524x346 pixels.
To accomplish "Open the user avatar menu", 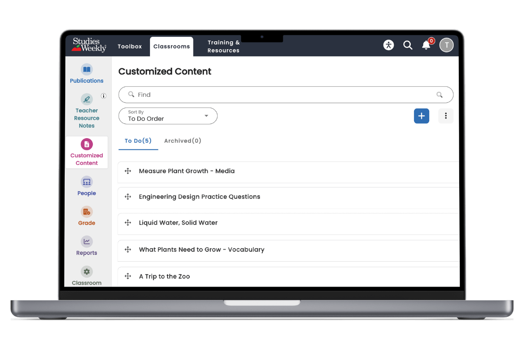I will click(446, 45).
